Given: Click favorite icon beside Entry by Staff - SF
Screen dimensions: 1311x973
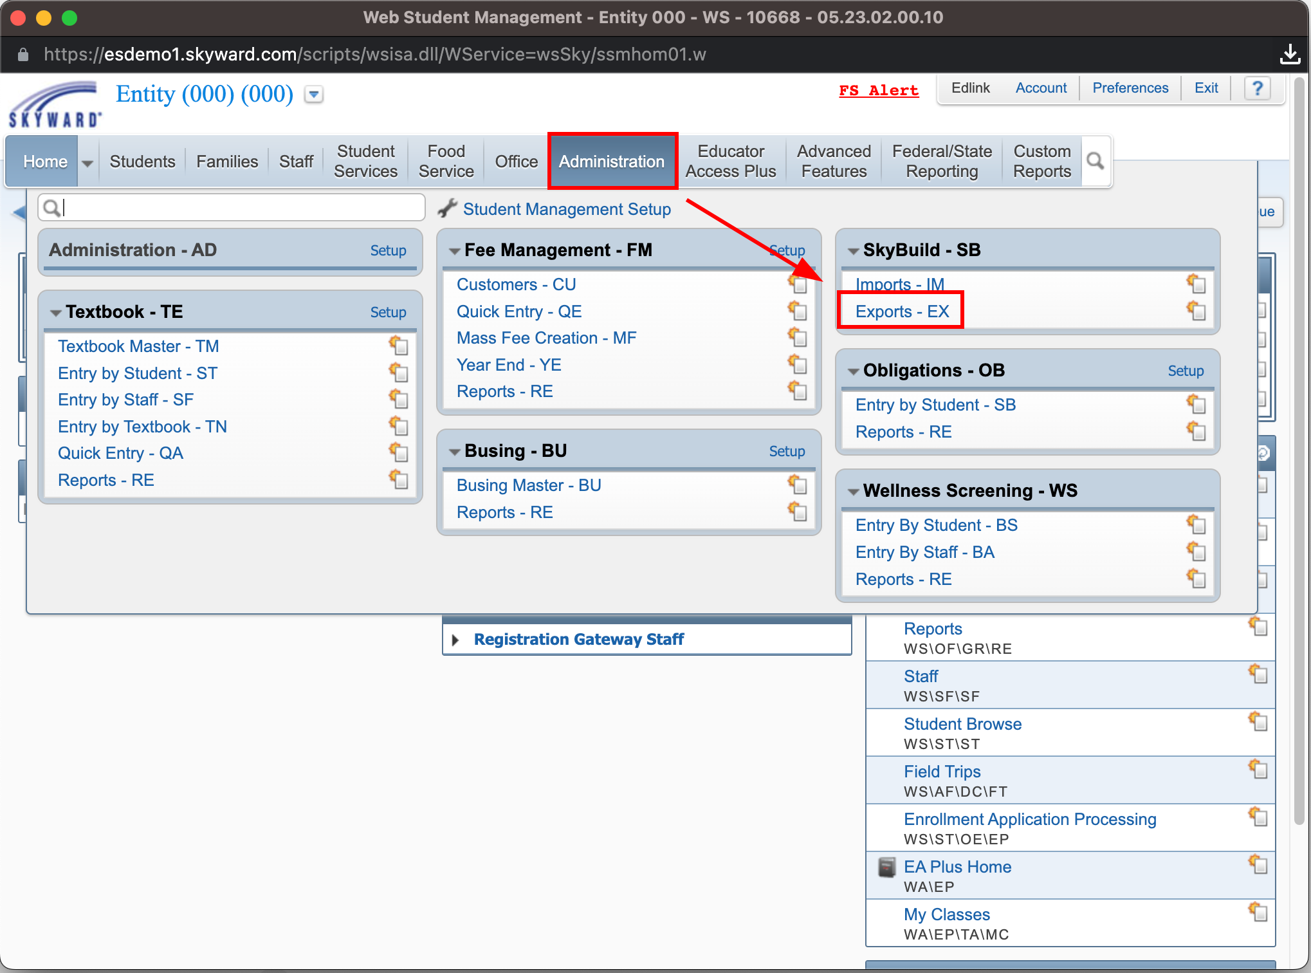Looking at the screenshot, I should [399, 399].
